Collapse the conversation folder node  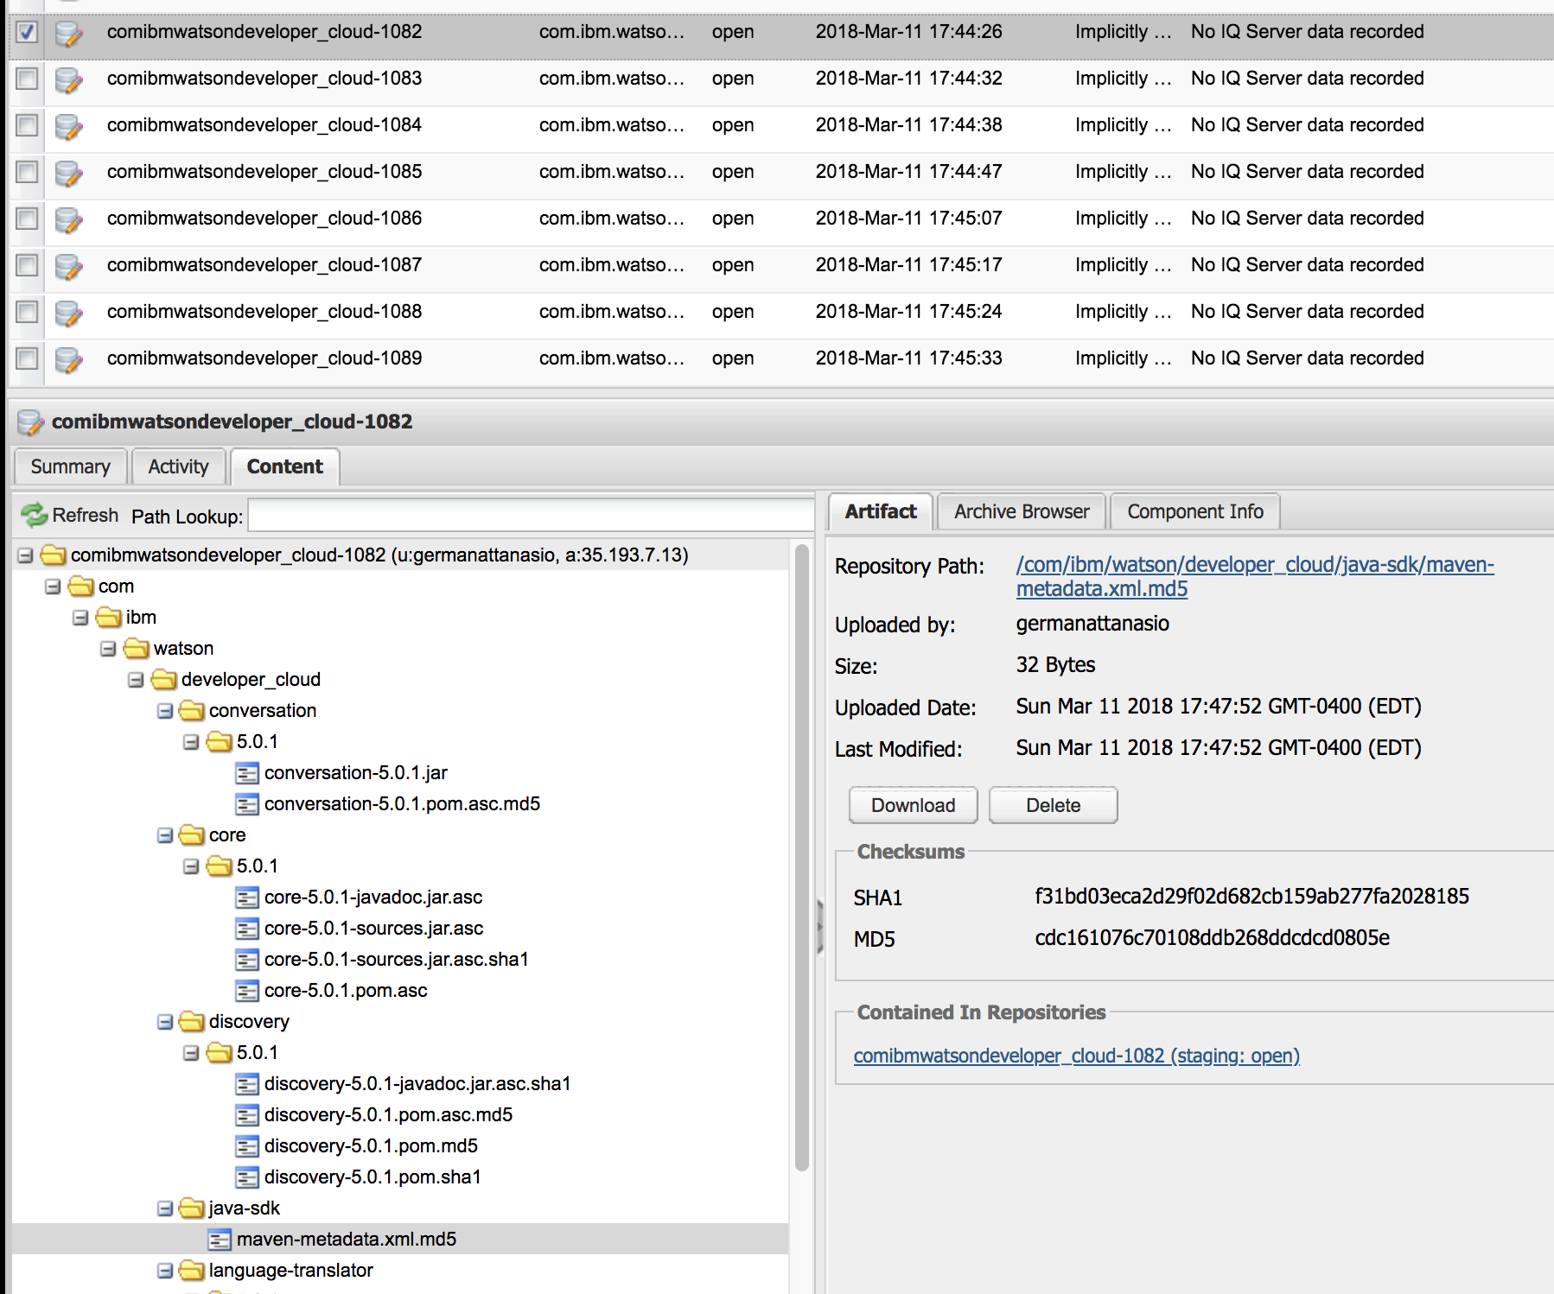pos(165,711)
